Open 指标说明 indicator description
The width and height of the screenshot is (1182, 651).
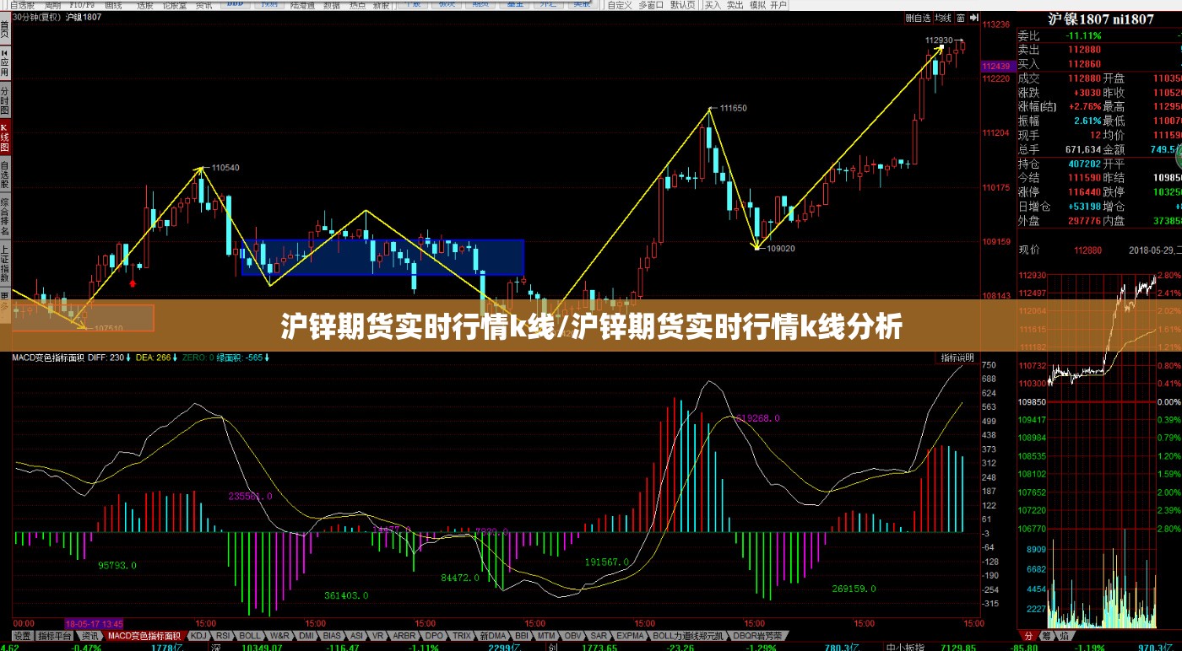point(957,358)
